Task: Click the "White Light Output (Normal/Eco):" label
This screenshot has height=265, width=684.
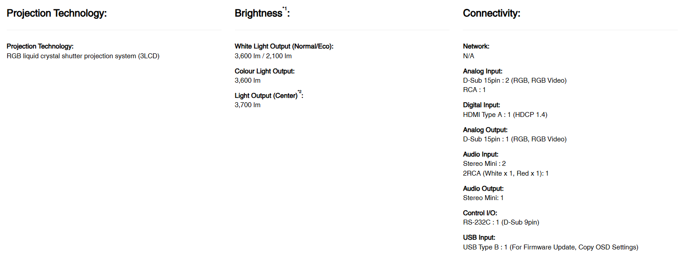Action: click(284, 46)
